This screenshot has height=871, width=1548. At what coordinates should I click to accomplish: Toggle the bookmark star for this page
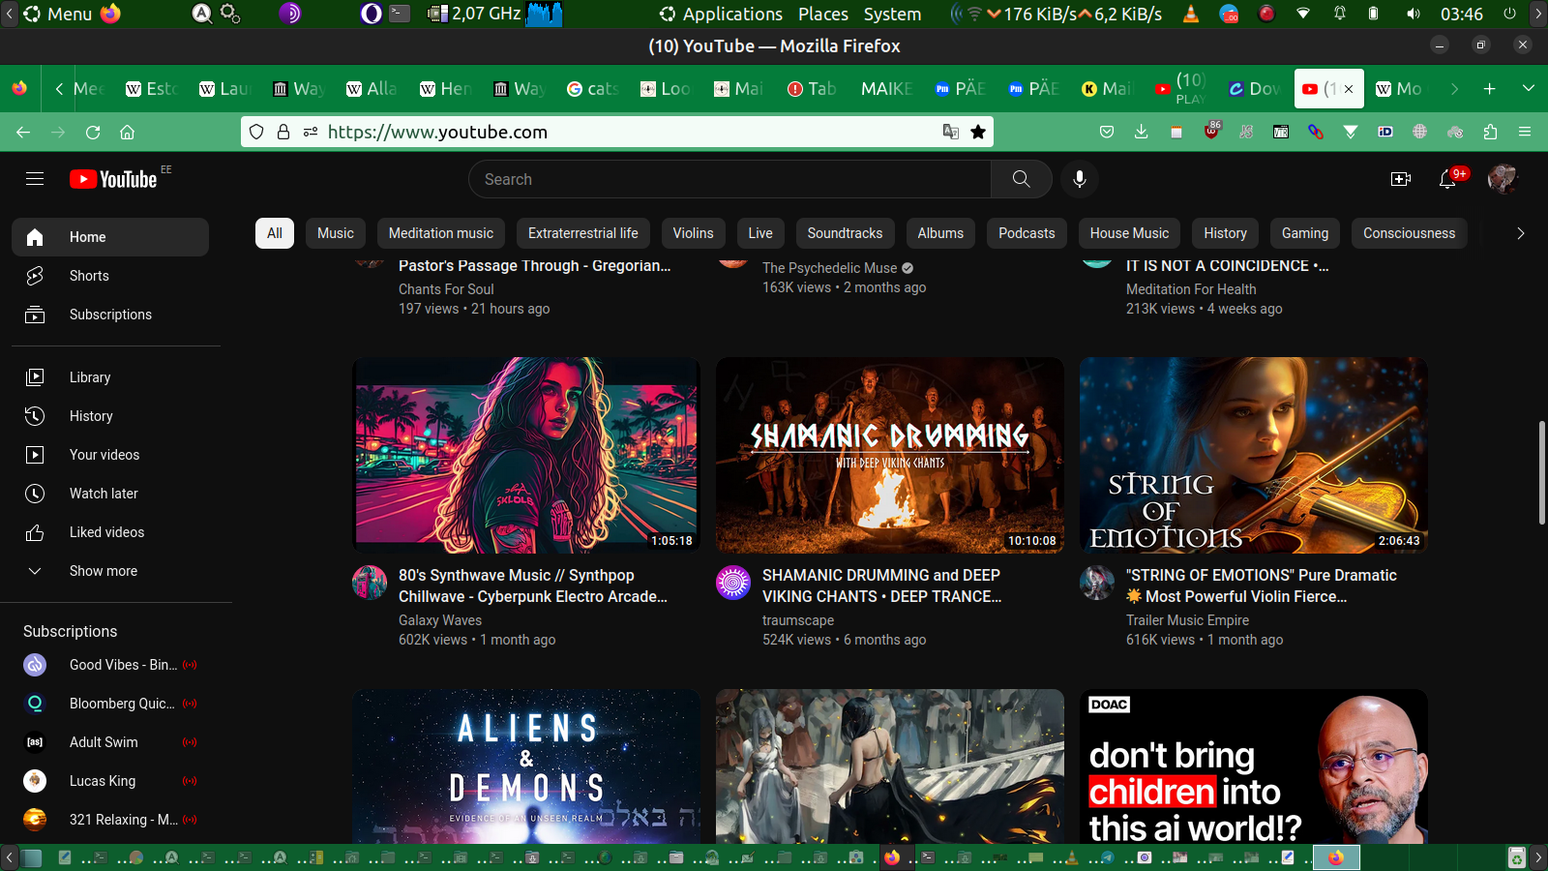coord(978,133)
